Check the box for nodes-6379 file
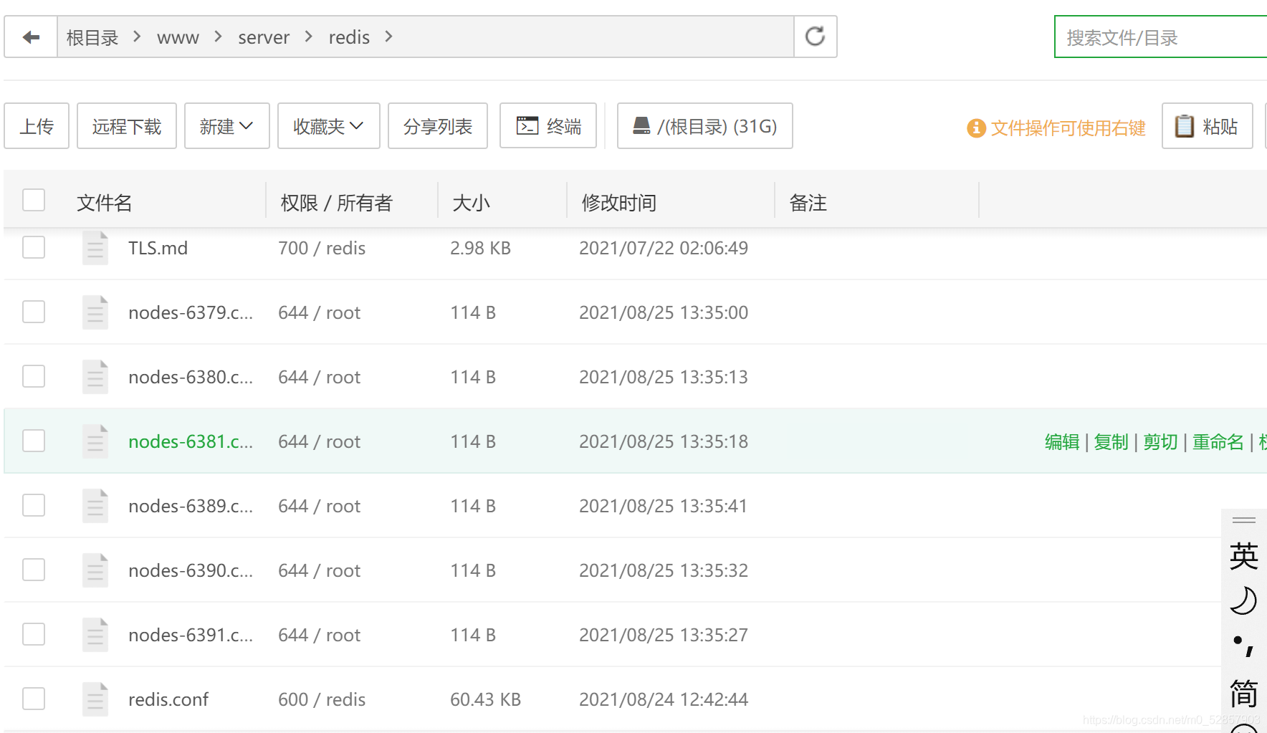The width and height of the screenshot is (1267, 733). click(34, 312)
